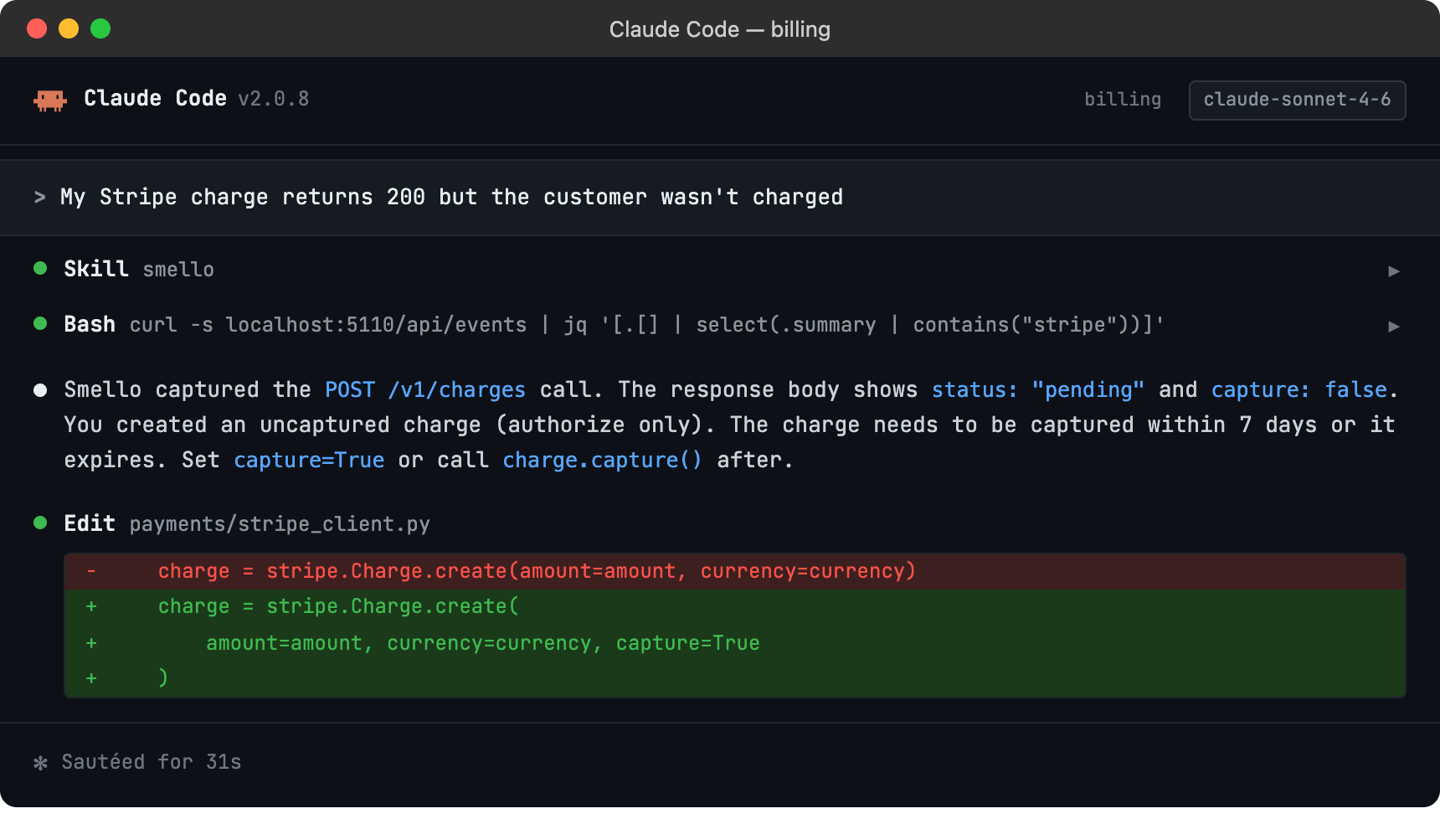Image resolution: width=1440 pixels, height=824 pixels.
Task: Open the claude-sonnet-4-6 model selector
Action: pos(1297,100)
